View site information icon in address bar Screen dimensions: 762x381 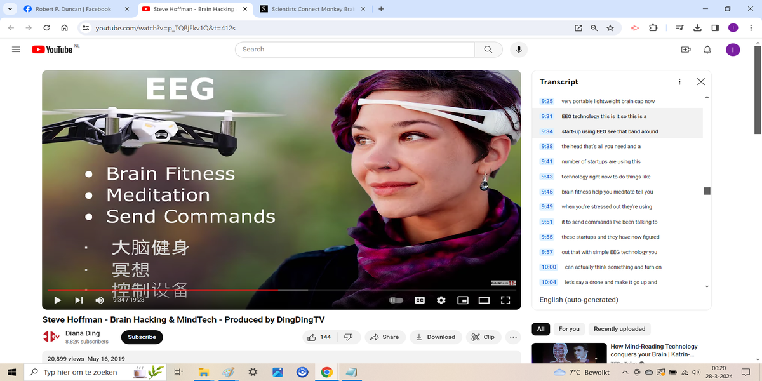pyautogui.click(x=86, y=28)
